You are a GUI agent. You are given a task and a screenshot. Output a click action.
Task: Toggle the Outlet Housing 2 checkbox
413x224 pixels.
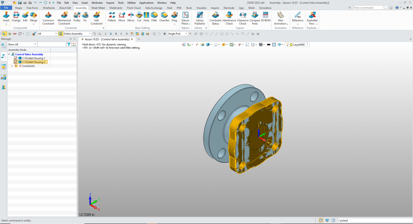(x=16, y=62)
